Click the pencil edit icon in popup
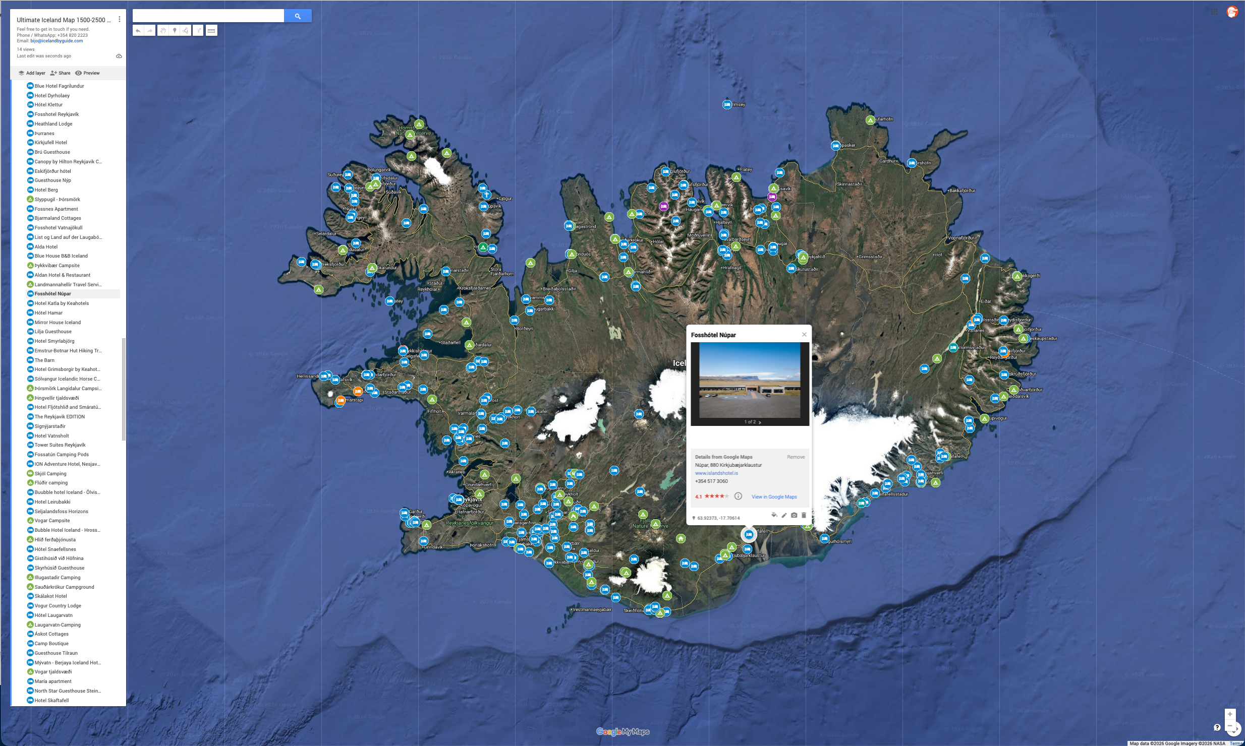Image resolution: width=1245 pixels, height=746 pixels. (x=784, y=515)
